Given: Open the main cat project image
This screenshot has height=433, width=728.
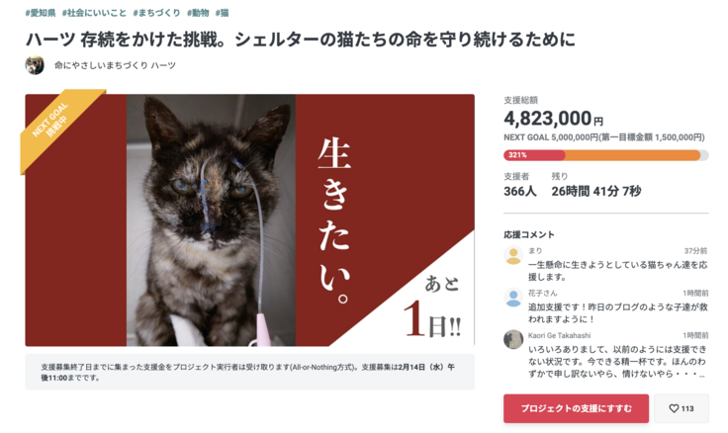Looking at the screenshot, I should click(x=249, y=219).
